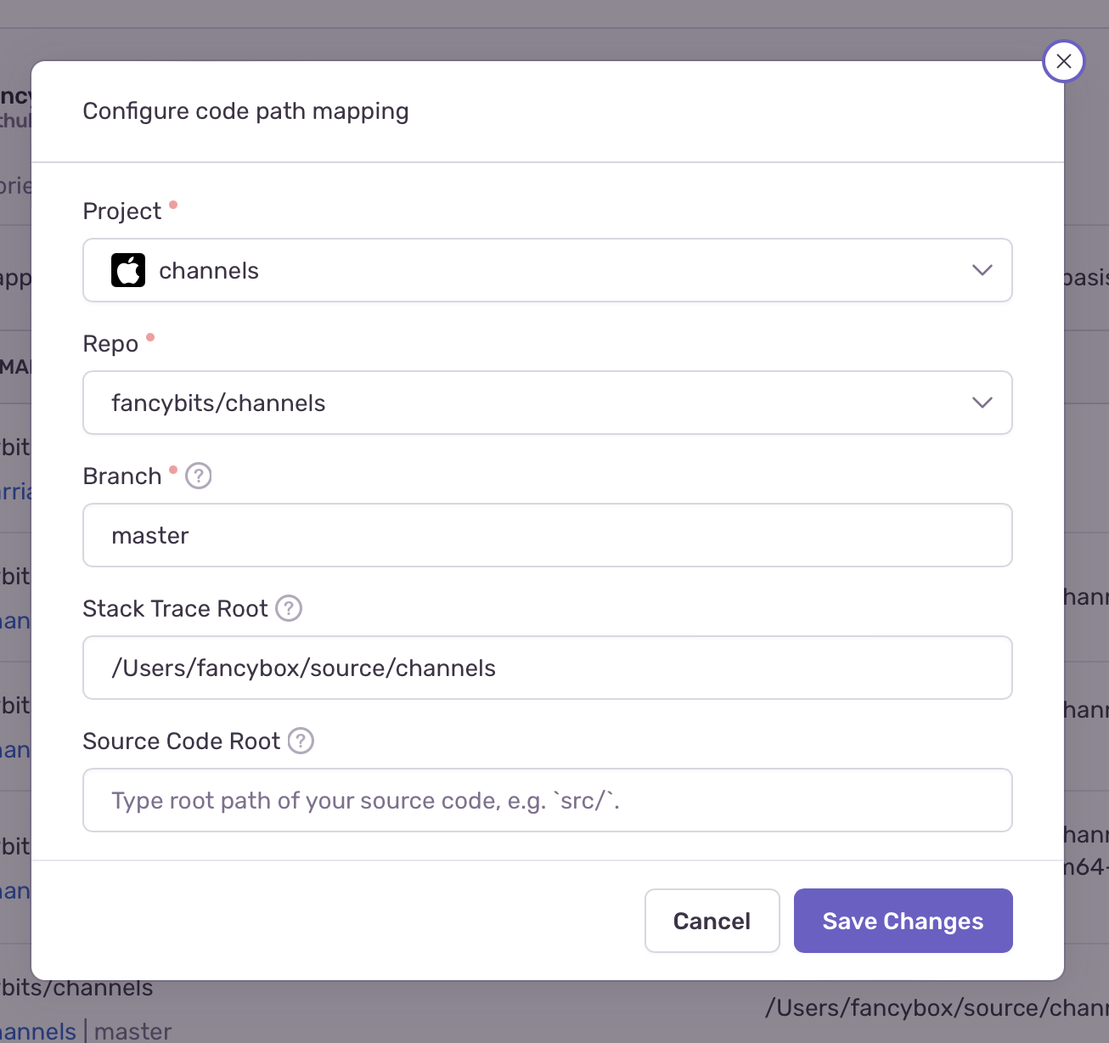This screenshot has width=1109, height=1043.
Task: Click the question mark circle near Branch label
Action: pos(198,476)
